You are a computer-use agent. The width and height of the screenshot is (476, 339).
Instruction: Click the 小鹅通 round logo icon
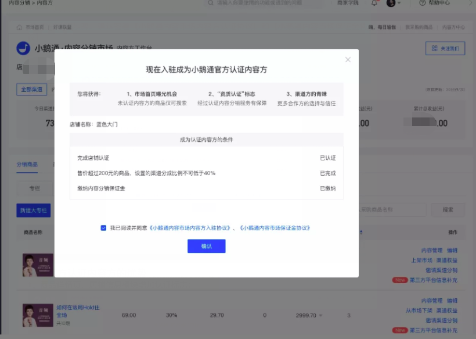coord(23,48)
